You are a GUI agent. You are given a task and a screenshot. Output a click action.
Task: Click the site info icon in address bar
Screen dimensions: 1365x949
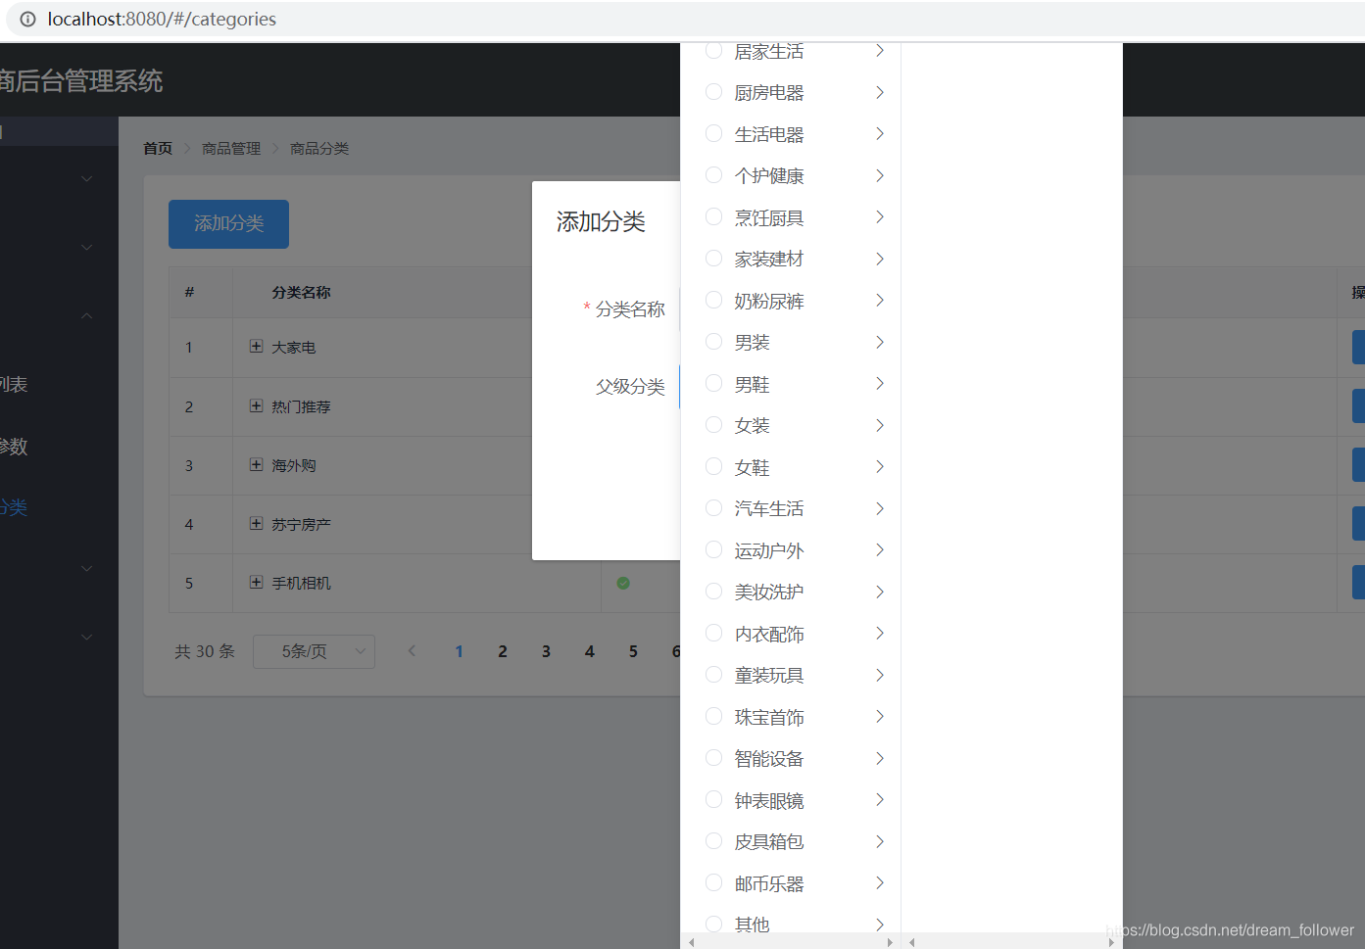point(27,19)
